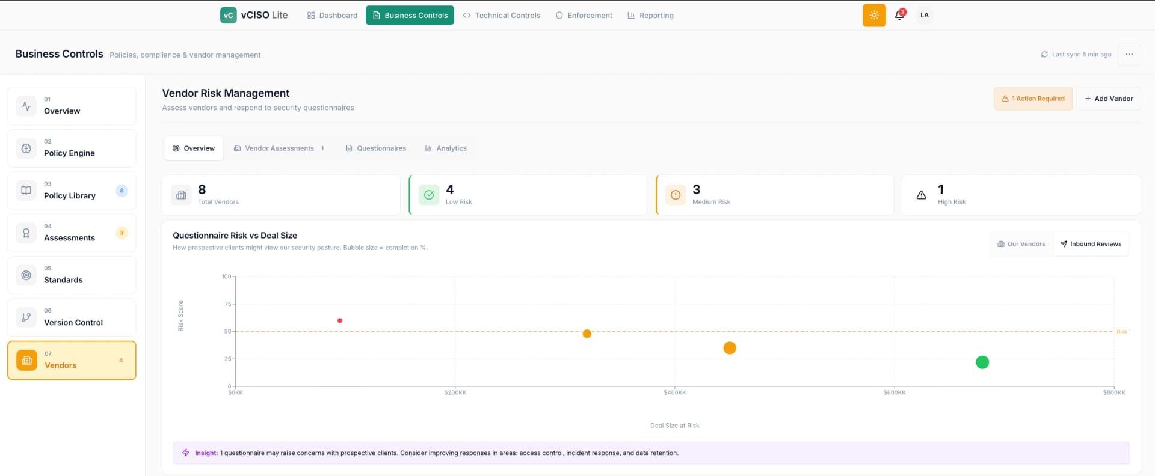Image resolution: width=1155 pixels, height=476 pixels.
Task: Open the three-dots more options menu
Action: point(1129,54)
